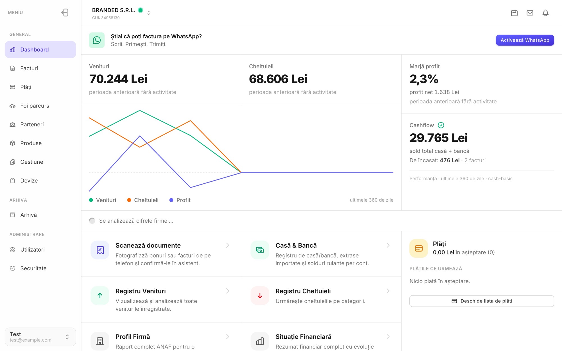Open Devize in the sidebar
The image size is (562, 351).
point(40,181)
